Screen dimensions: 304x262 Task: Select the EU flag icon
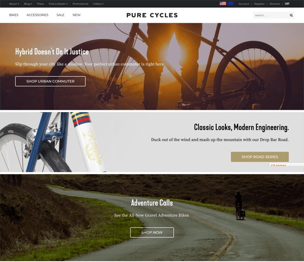(x=231, y=3)
